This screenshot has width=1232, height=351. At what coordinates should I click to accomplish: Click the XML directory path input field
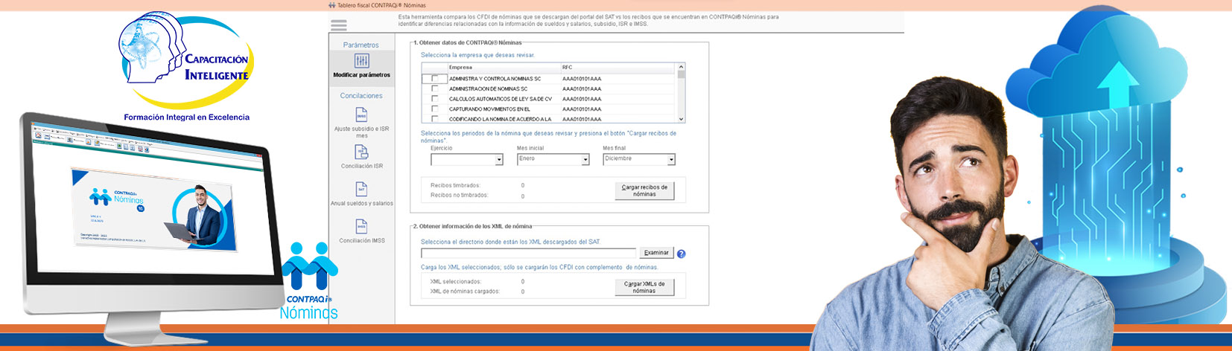(x=528, y=254)
